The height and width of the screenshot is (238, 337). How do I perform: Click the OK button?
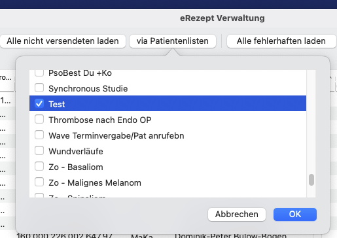tap(295, 214)
